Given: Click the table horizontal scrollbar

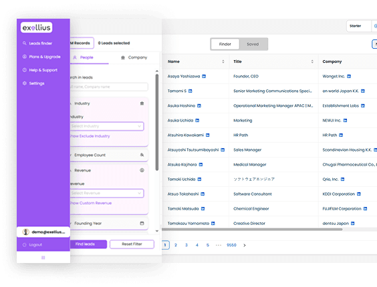Looking at the screenshot, I should click(252, 230).
